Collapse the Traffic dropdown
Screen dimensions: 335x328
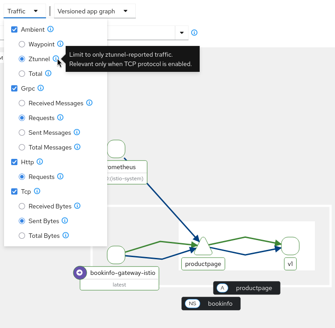click(x=24, y=11)
